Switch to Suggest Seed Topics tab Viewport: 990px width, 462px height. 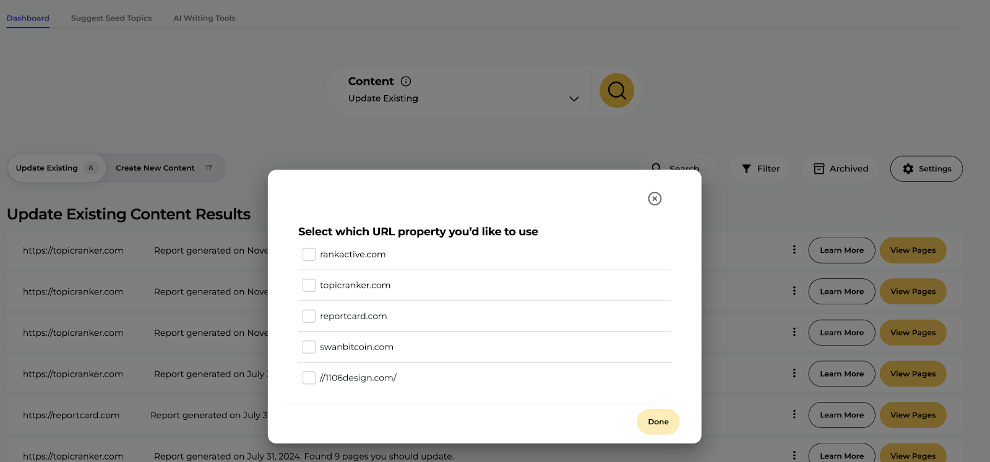pyautogui.click(x=111, y=18)
